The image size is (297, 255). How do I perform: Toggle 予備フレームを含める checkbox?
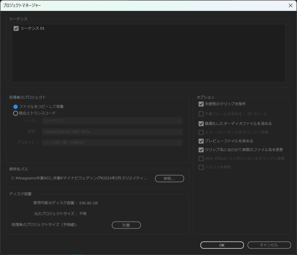pos(201,114)
